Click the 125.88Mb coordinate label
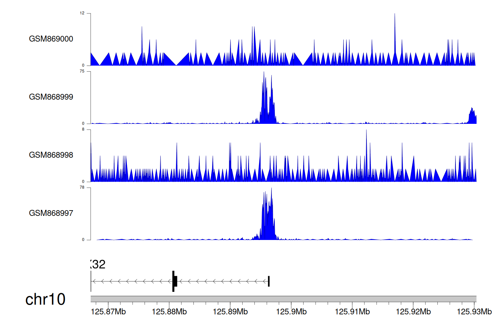Screen dimensions: 502x328 tap(169, 312)
